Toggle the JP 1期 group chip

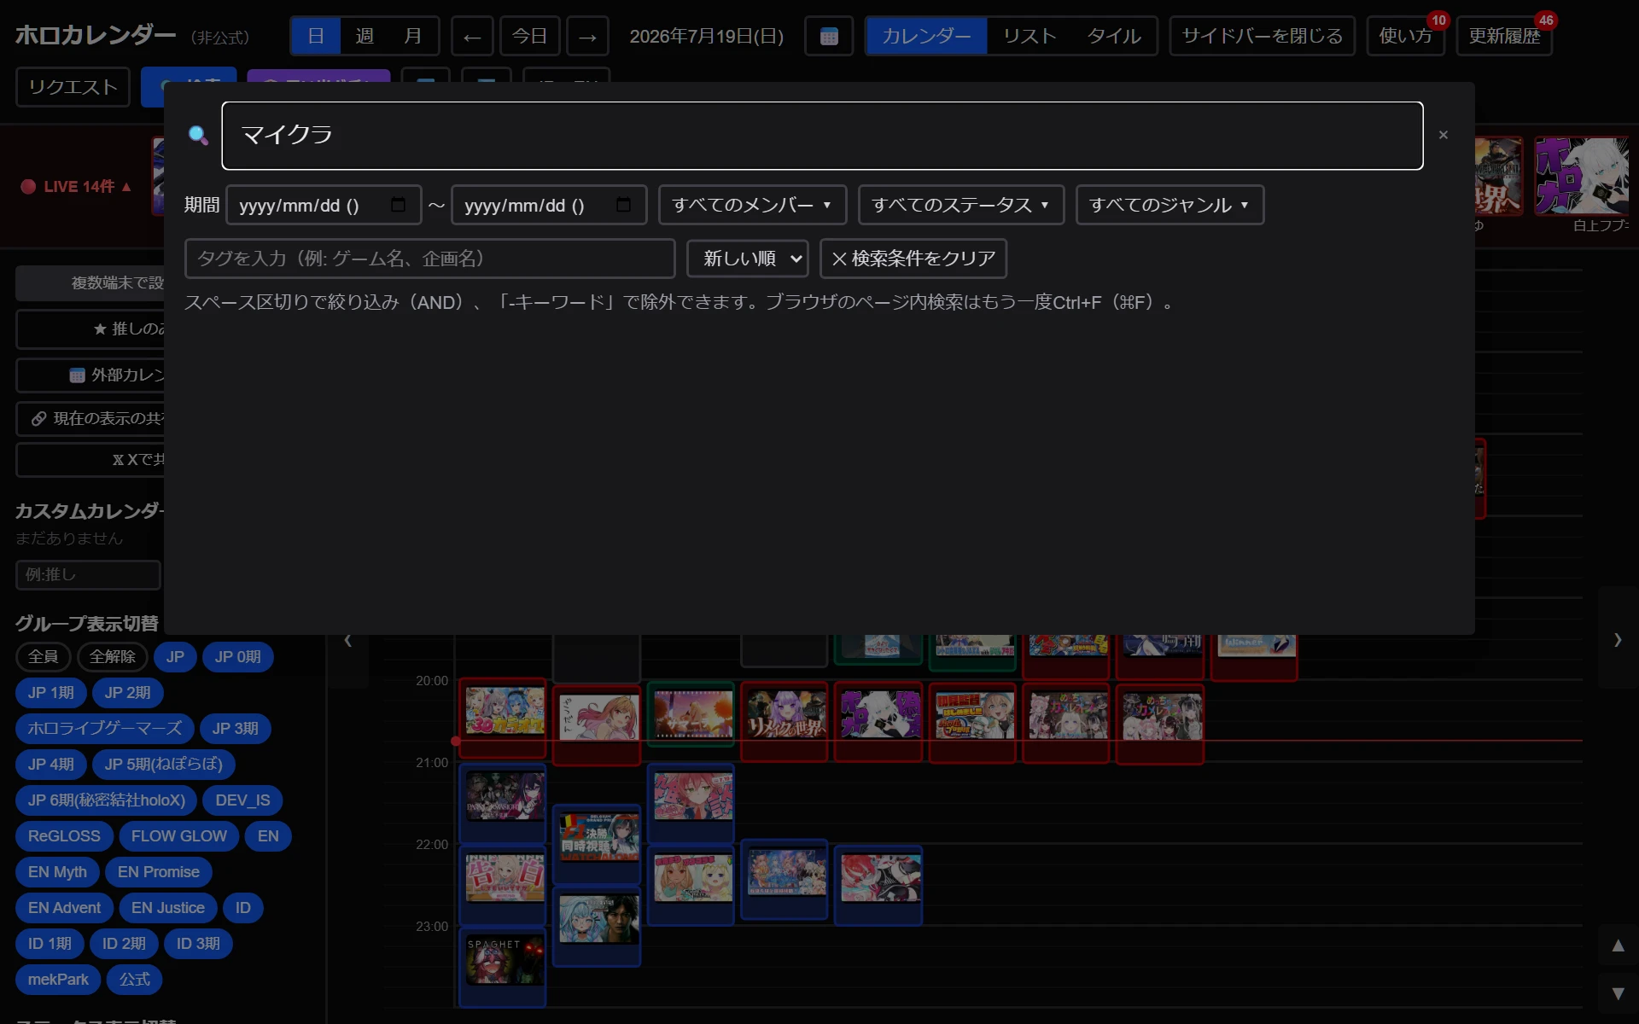(x=51, y=693)
